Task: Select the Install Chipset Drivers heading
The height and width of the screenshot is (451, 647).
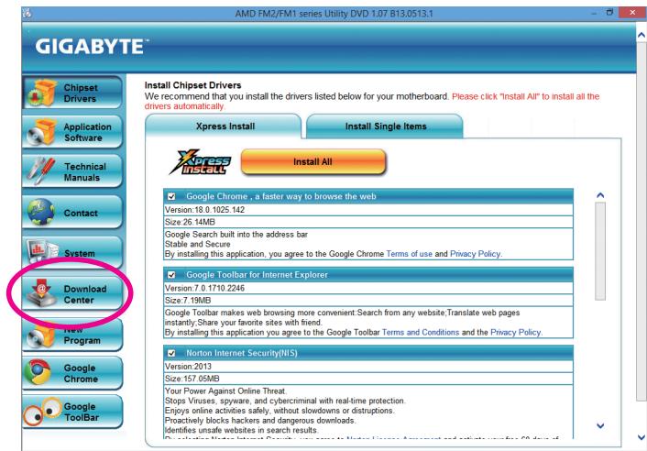Action: pos(192,85)
